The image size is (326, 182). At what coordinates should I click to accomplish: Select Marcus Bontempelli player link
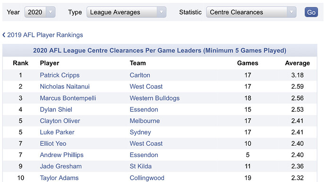coord(68,98)
